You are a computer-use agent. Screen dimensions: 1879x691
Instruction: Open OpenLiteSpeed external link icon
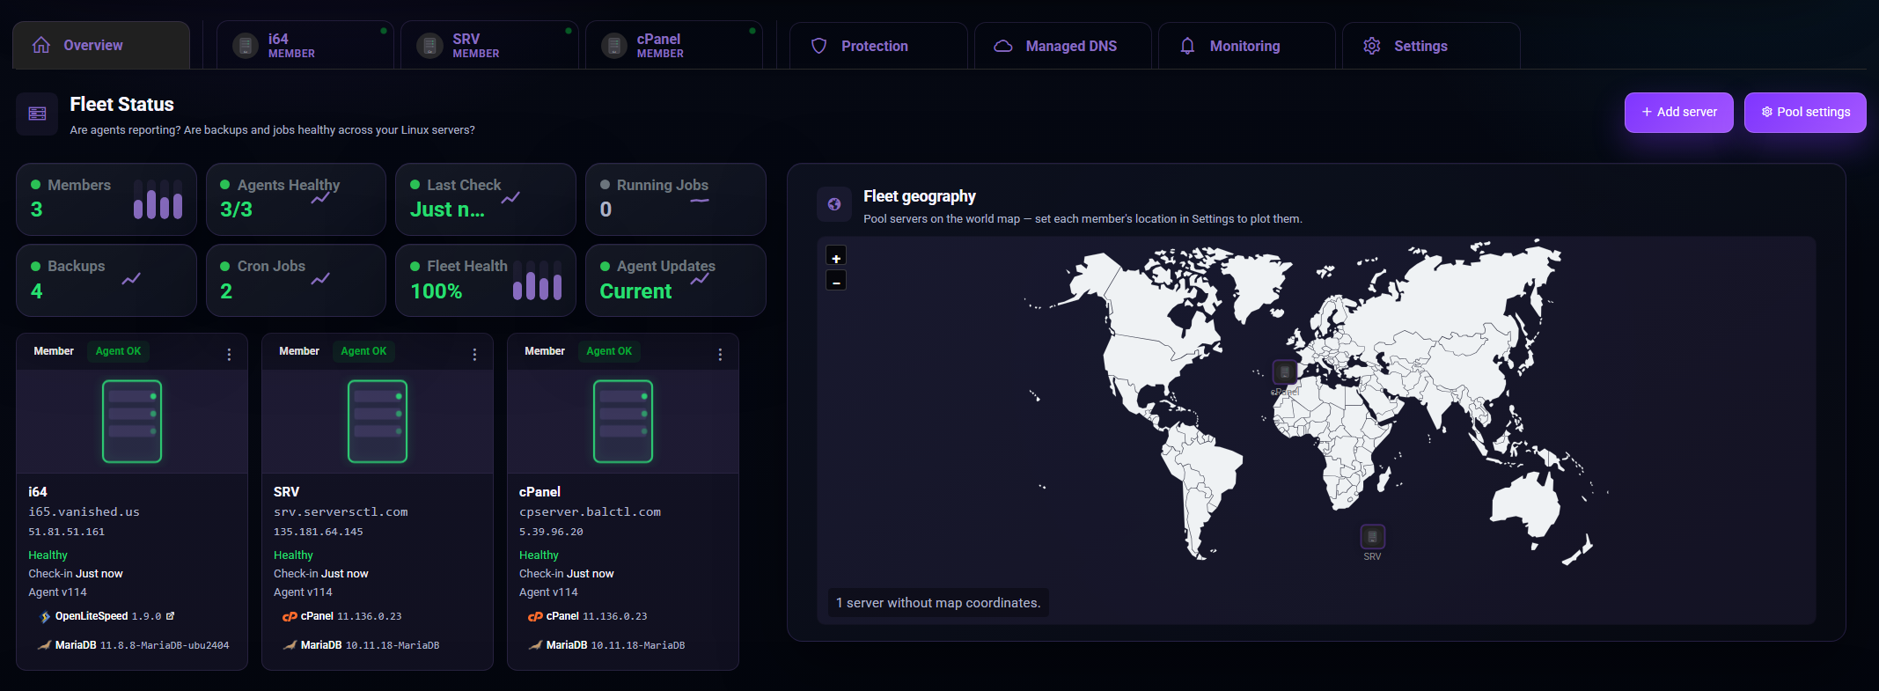pyautogui.click(x=171, y=616)
